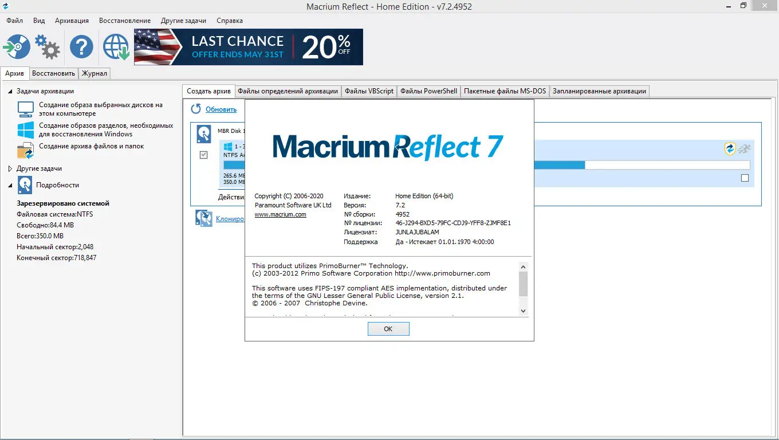Switch to the Архив tab
Image resolution: width=779 pixels, height=440 pixels.
(x=14, y=73)
